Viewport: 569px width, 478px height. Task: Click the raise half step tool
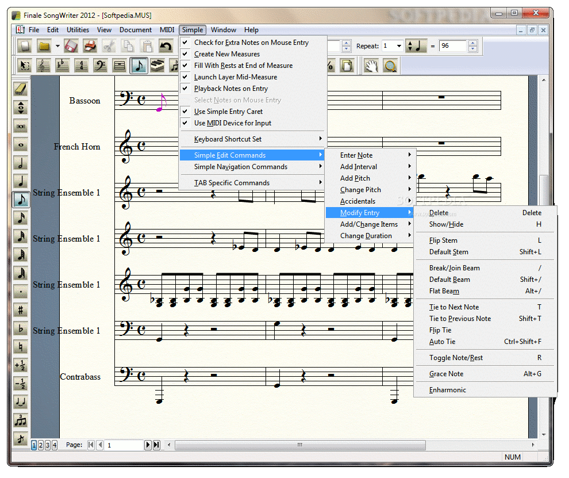point(21,365)
